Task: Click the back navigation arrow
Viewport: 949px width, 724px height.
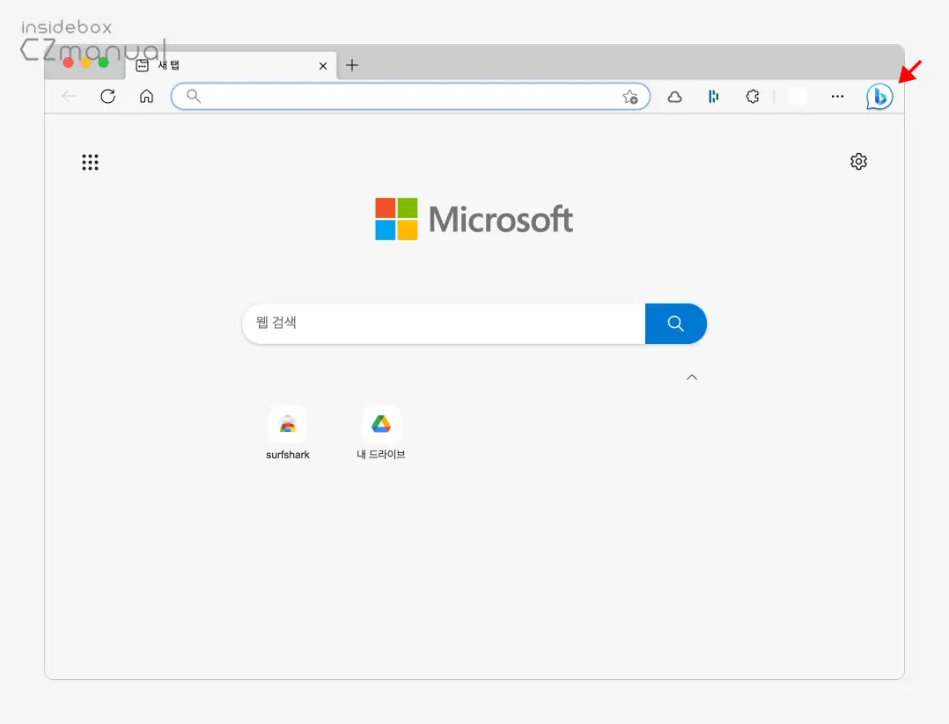Action: pyautogui.click(x=69, y=96)
